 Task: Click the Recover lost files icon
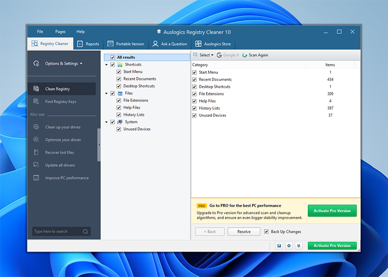pos(36,152)
